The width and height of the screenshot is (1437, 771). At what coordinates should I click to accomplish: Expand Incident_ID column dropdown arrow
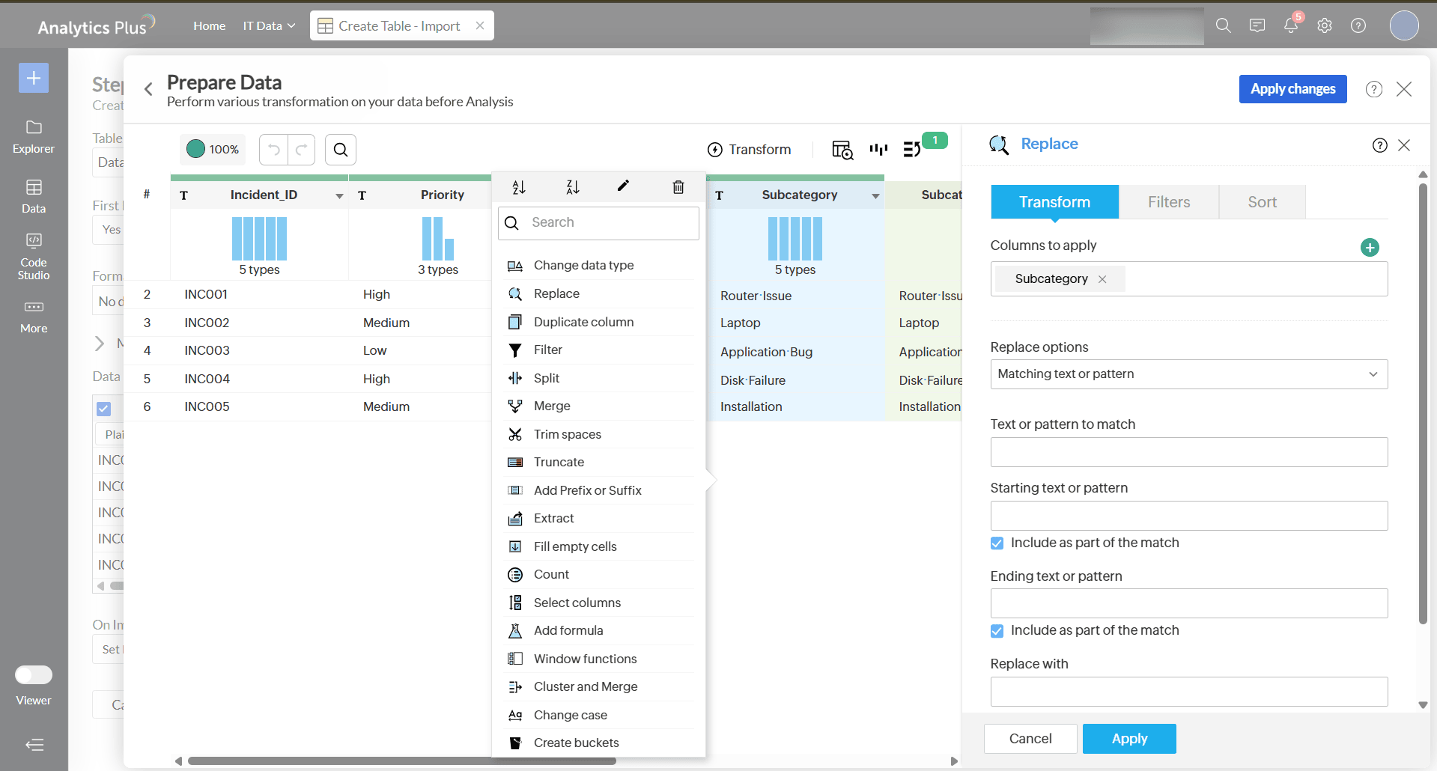(339, 196)
